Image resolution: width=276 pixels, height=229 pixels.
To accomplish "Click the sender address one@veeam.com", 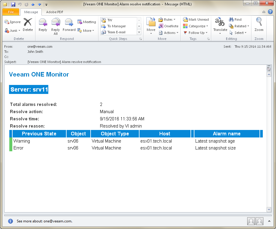I will pyautogui.click(x=40, y=47).
